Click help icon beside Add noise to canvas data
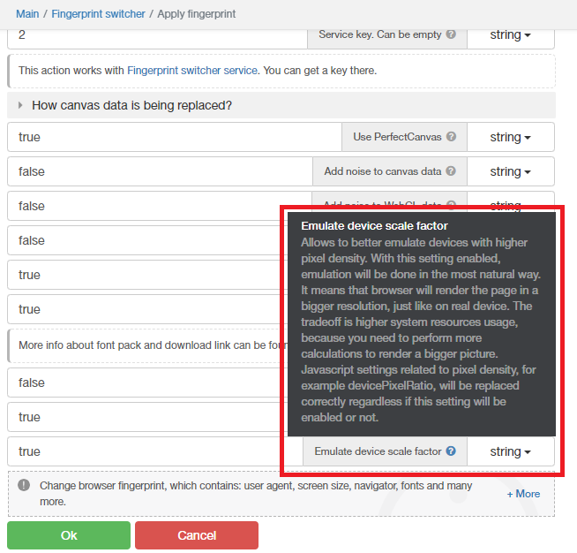 pos(451,171)
